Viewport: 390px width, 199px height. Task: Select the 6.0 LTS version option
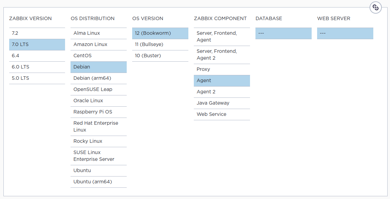(37, 67)
